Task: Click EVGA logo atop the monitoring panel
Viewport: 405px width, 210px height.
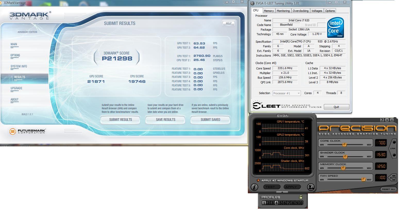Action: [282, 116]
